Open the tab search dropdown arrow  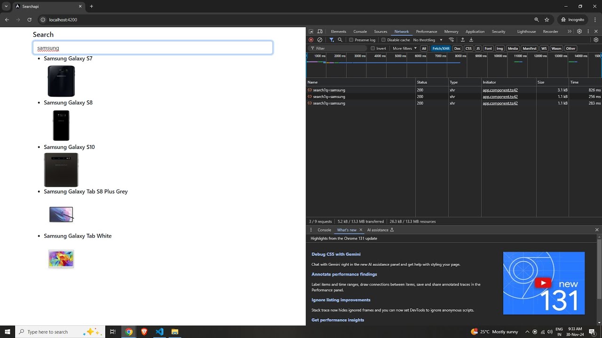coord(6,7)
